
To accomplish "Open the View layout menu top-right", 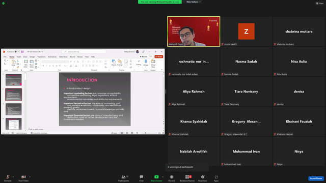I will pos(320,4).
